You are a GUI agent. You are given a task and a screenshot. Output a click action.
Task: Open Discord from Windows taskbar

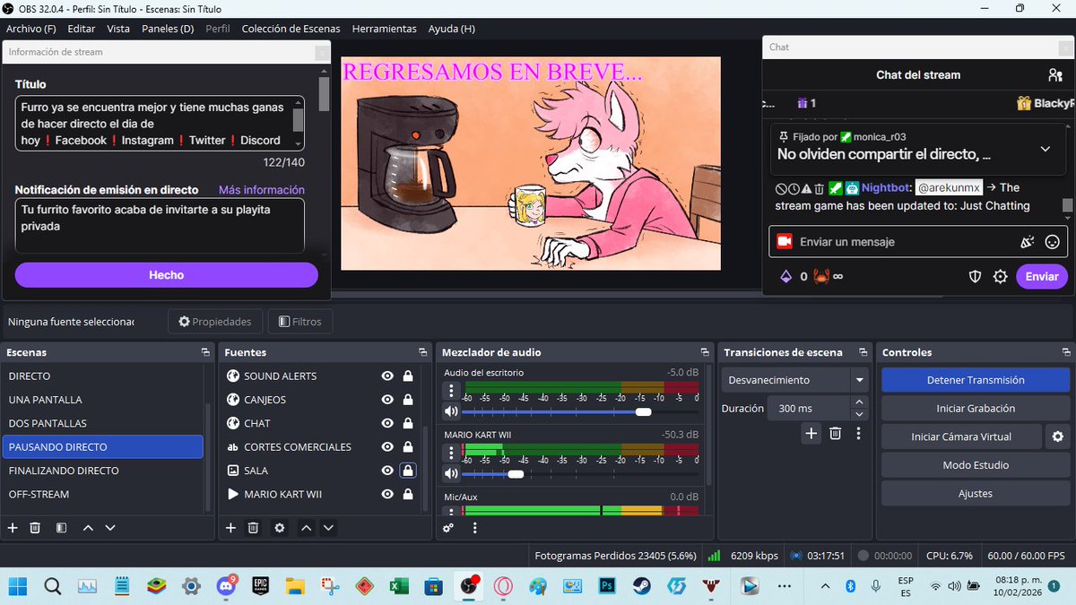pyautogui.click(x=227, y=586)
